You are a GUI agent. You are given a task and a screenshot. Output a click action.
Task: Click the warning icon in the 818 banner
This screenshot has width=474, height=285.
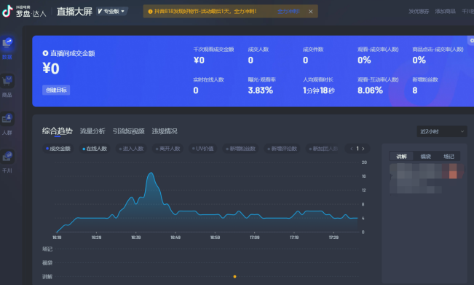tap(150, 12)
